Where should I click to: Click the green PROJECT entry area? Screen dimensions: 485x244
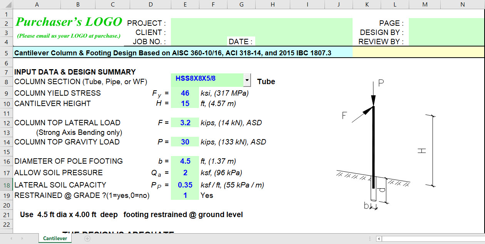point(262,23)
